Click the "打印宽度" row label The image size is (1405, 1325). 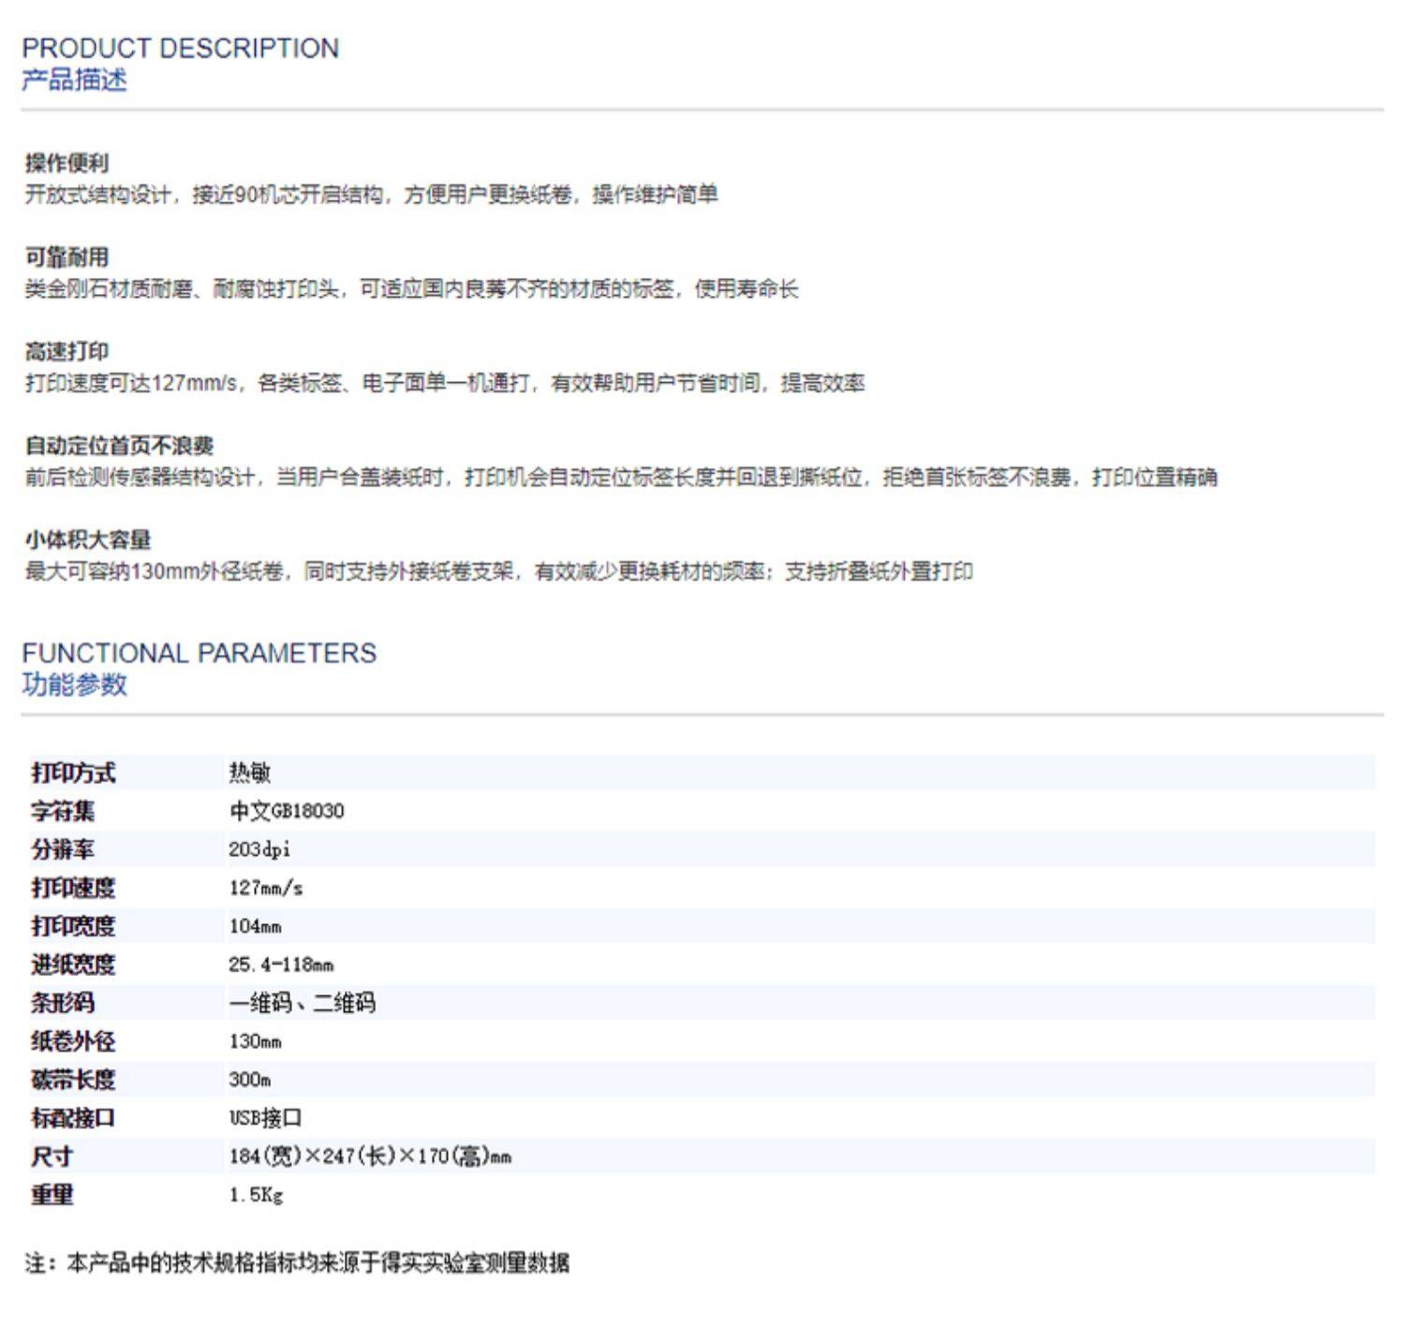73,926
